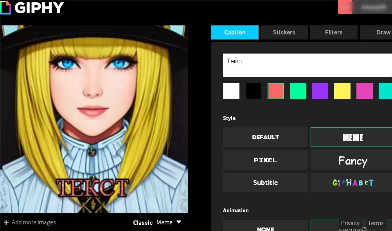
Task: Open the Privacy link
Action: (x=350, y=223)
